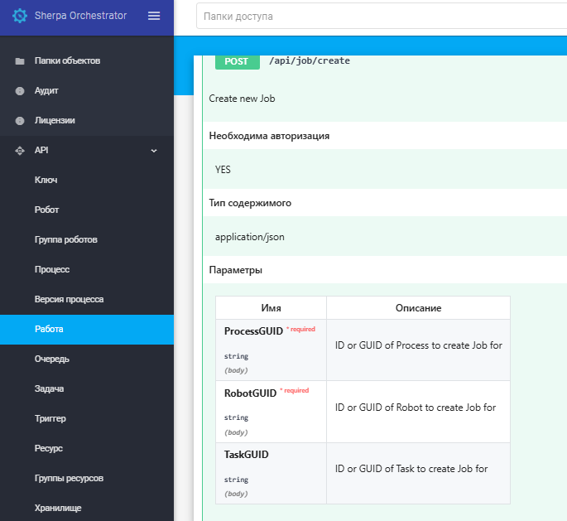Click the Sherpa Orchestrator title text
567x521 pixels.
pyautogui.click(x=80, y=16)
